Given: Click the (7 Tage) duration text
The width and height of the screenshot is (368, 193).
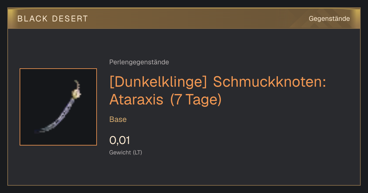Looking at the screenshot, I should pyautogui.click(x=196, y=100).
